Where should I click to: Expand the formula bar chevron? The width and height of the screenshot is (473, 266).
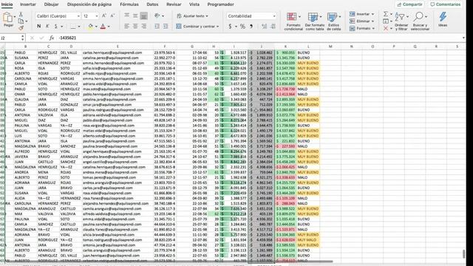[463, 38]
